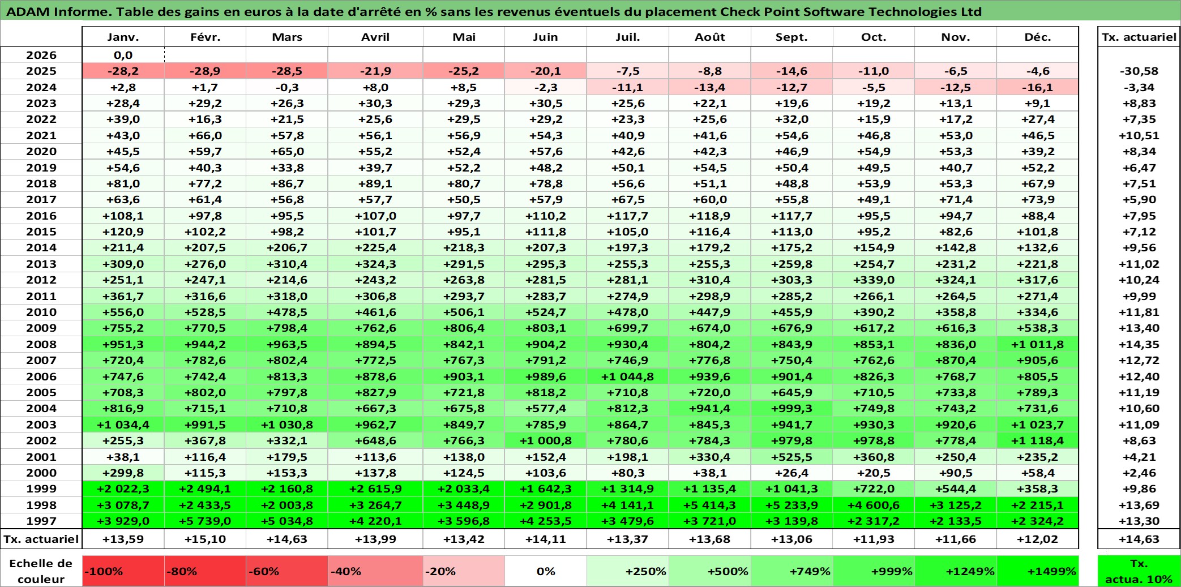Select the +999% green swatch
The width and height of the screenshot is (1181, 587).
click(874, 571)
